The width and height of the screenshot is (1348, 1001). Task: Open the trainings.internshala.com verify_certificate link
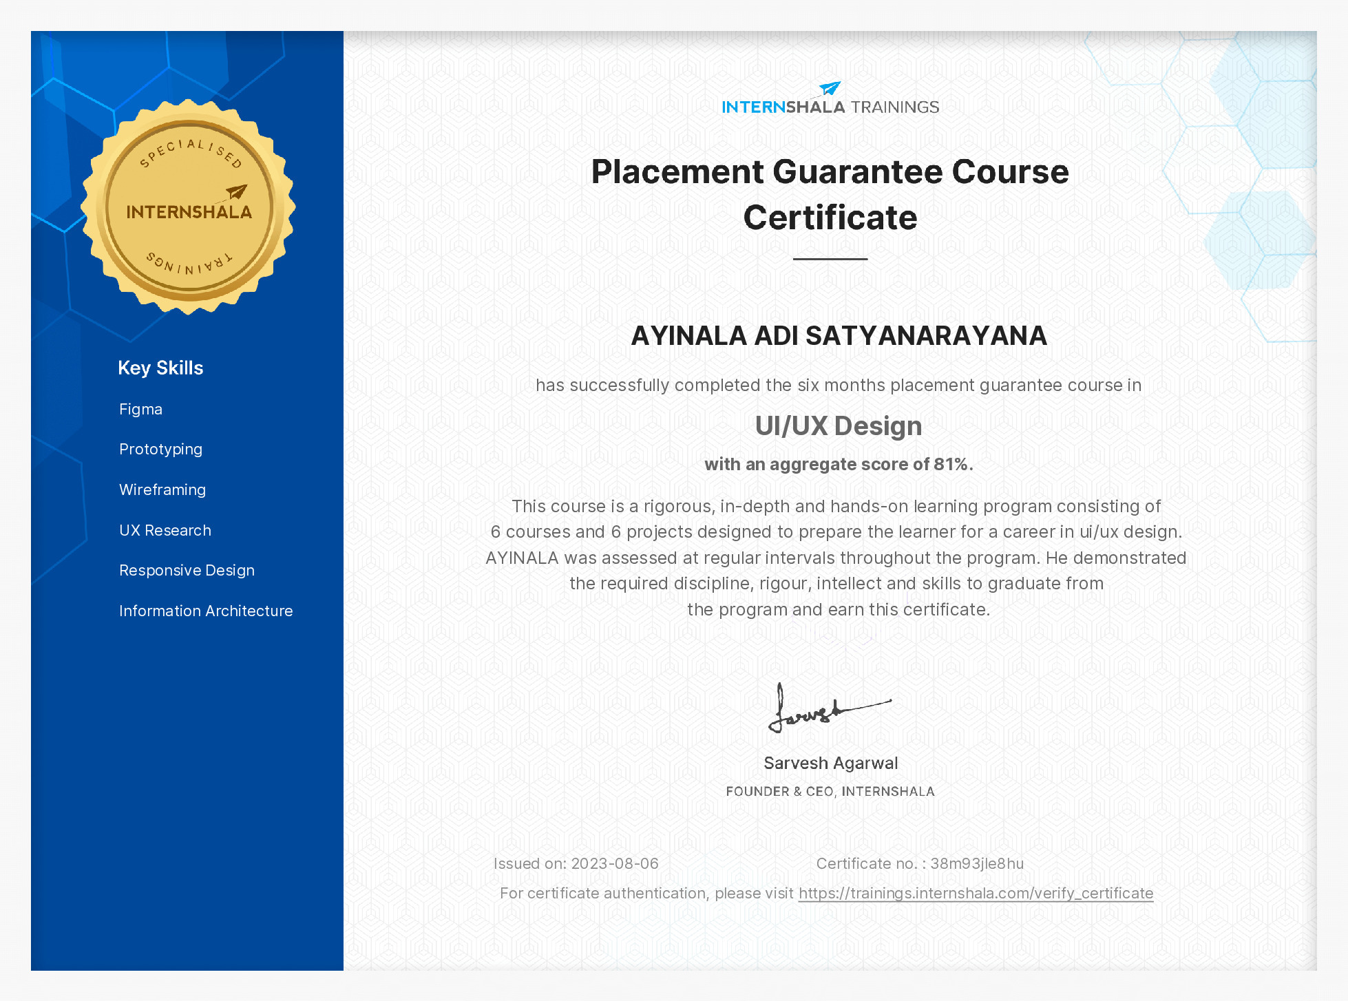click(976, 893)
